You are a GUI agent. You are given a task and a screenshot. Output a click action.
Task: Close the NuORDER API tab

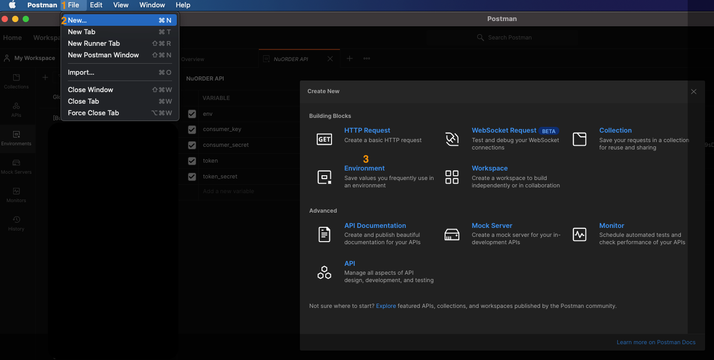[x=330, y=59]
